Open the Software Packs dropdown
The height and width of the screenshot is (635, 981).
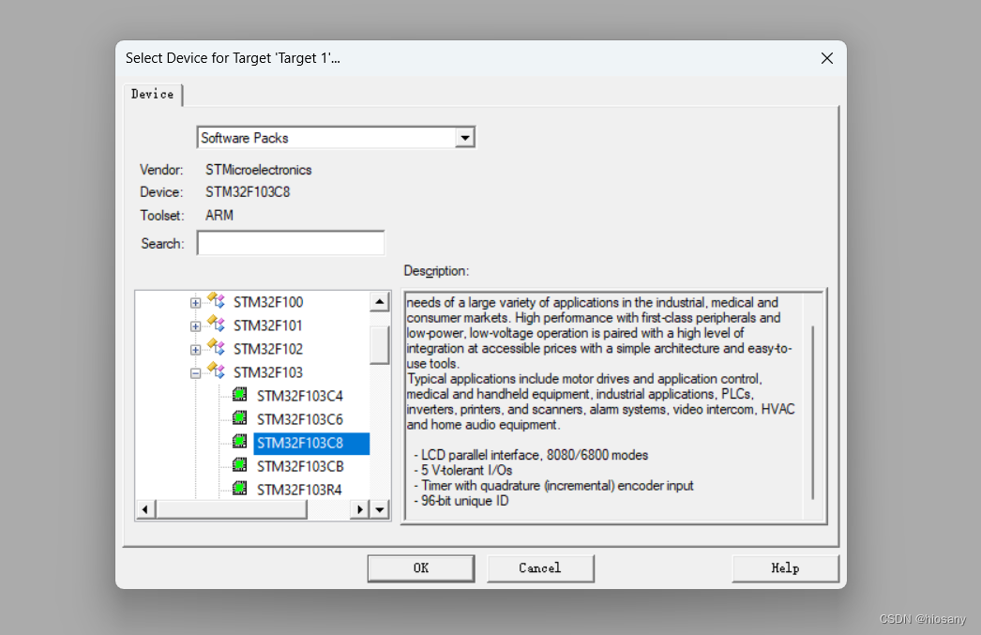pyautogui.click(x=465, y=138)
